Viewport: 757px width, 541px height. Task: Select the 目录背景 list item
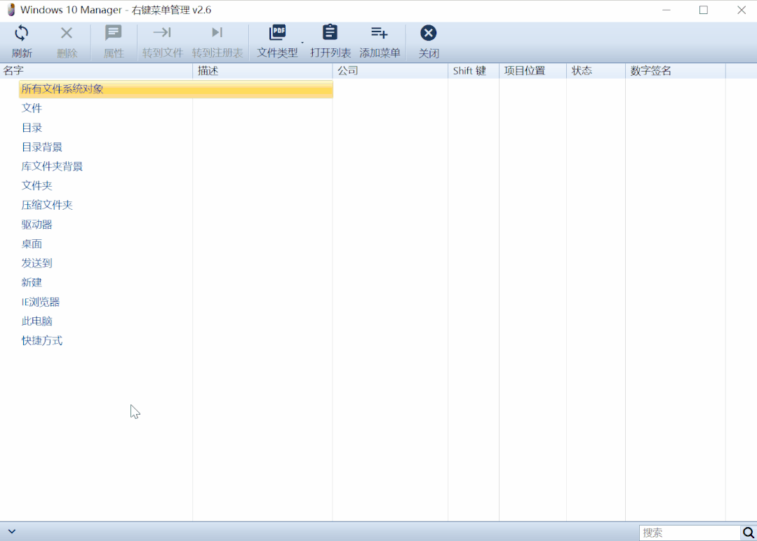[41, 147]
